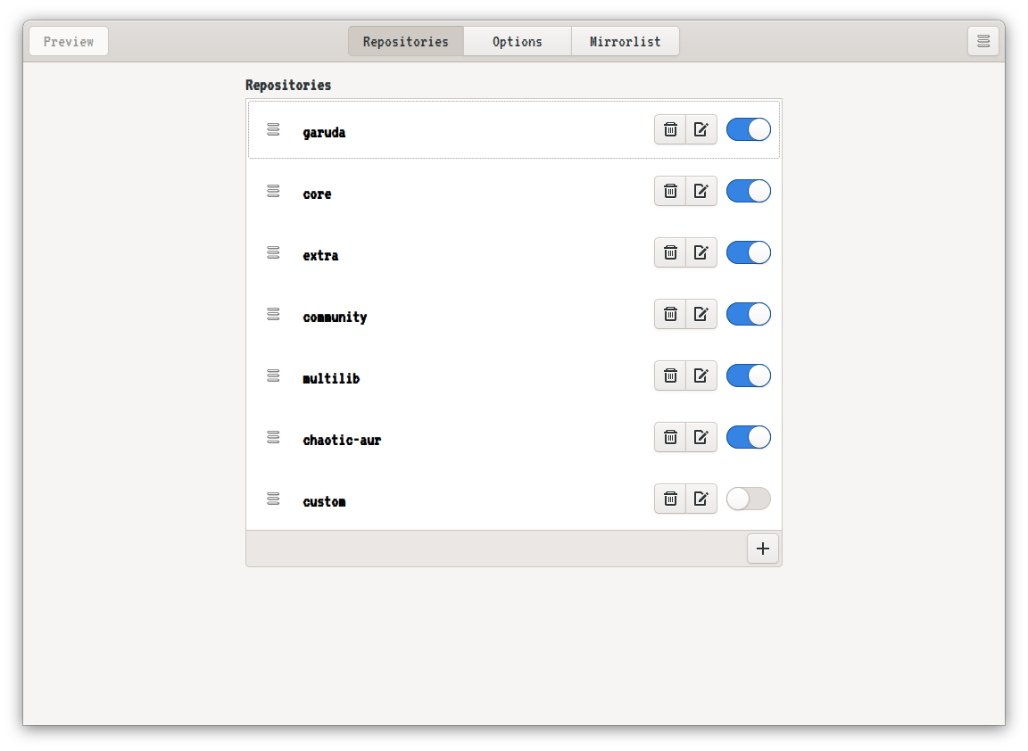1028x751 pixels.
Task: Disable the chaotic-aur repository switch
Action: (748, 438)
